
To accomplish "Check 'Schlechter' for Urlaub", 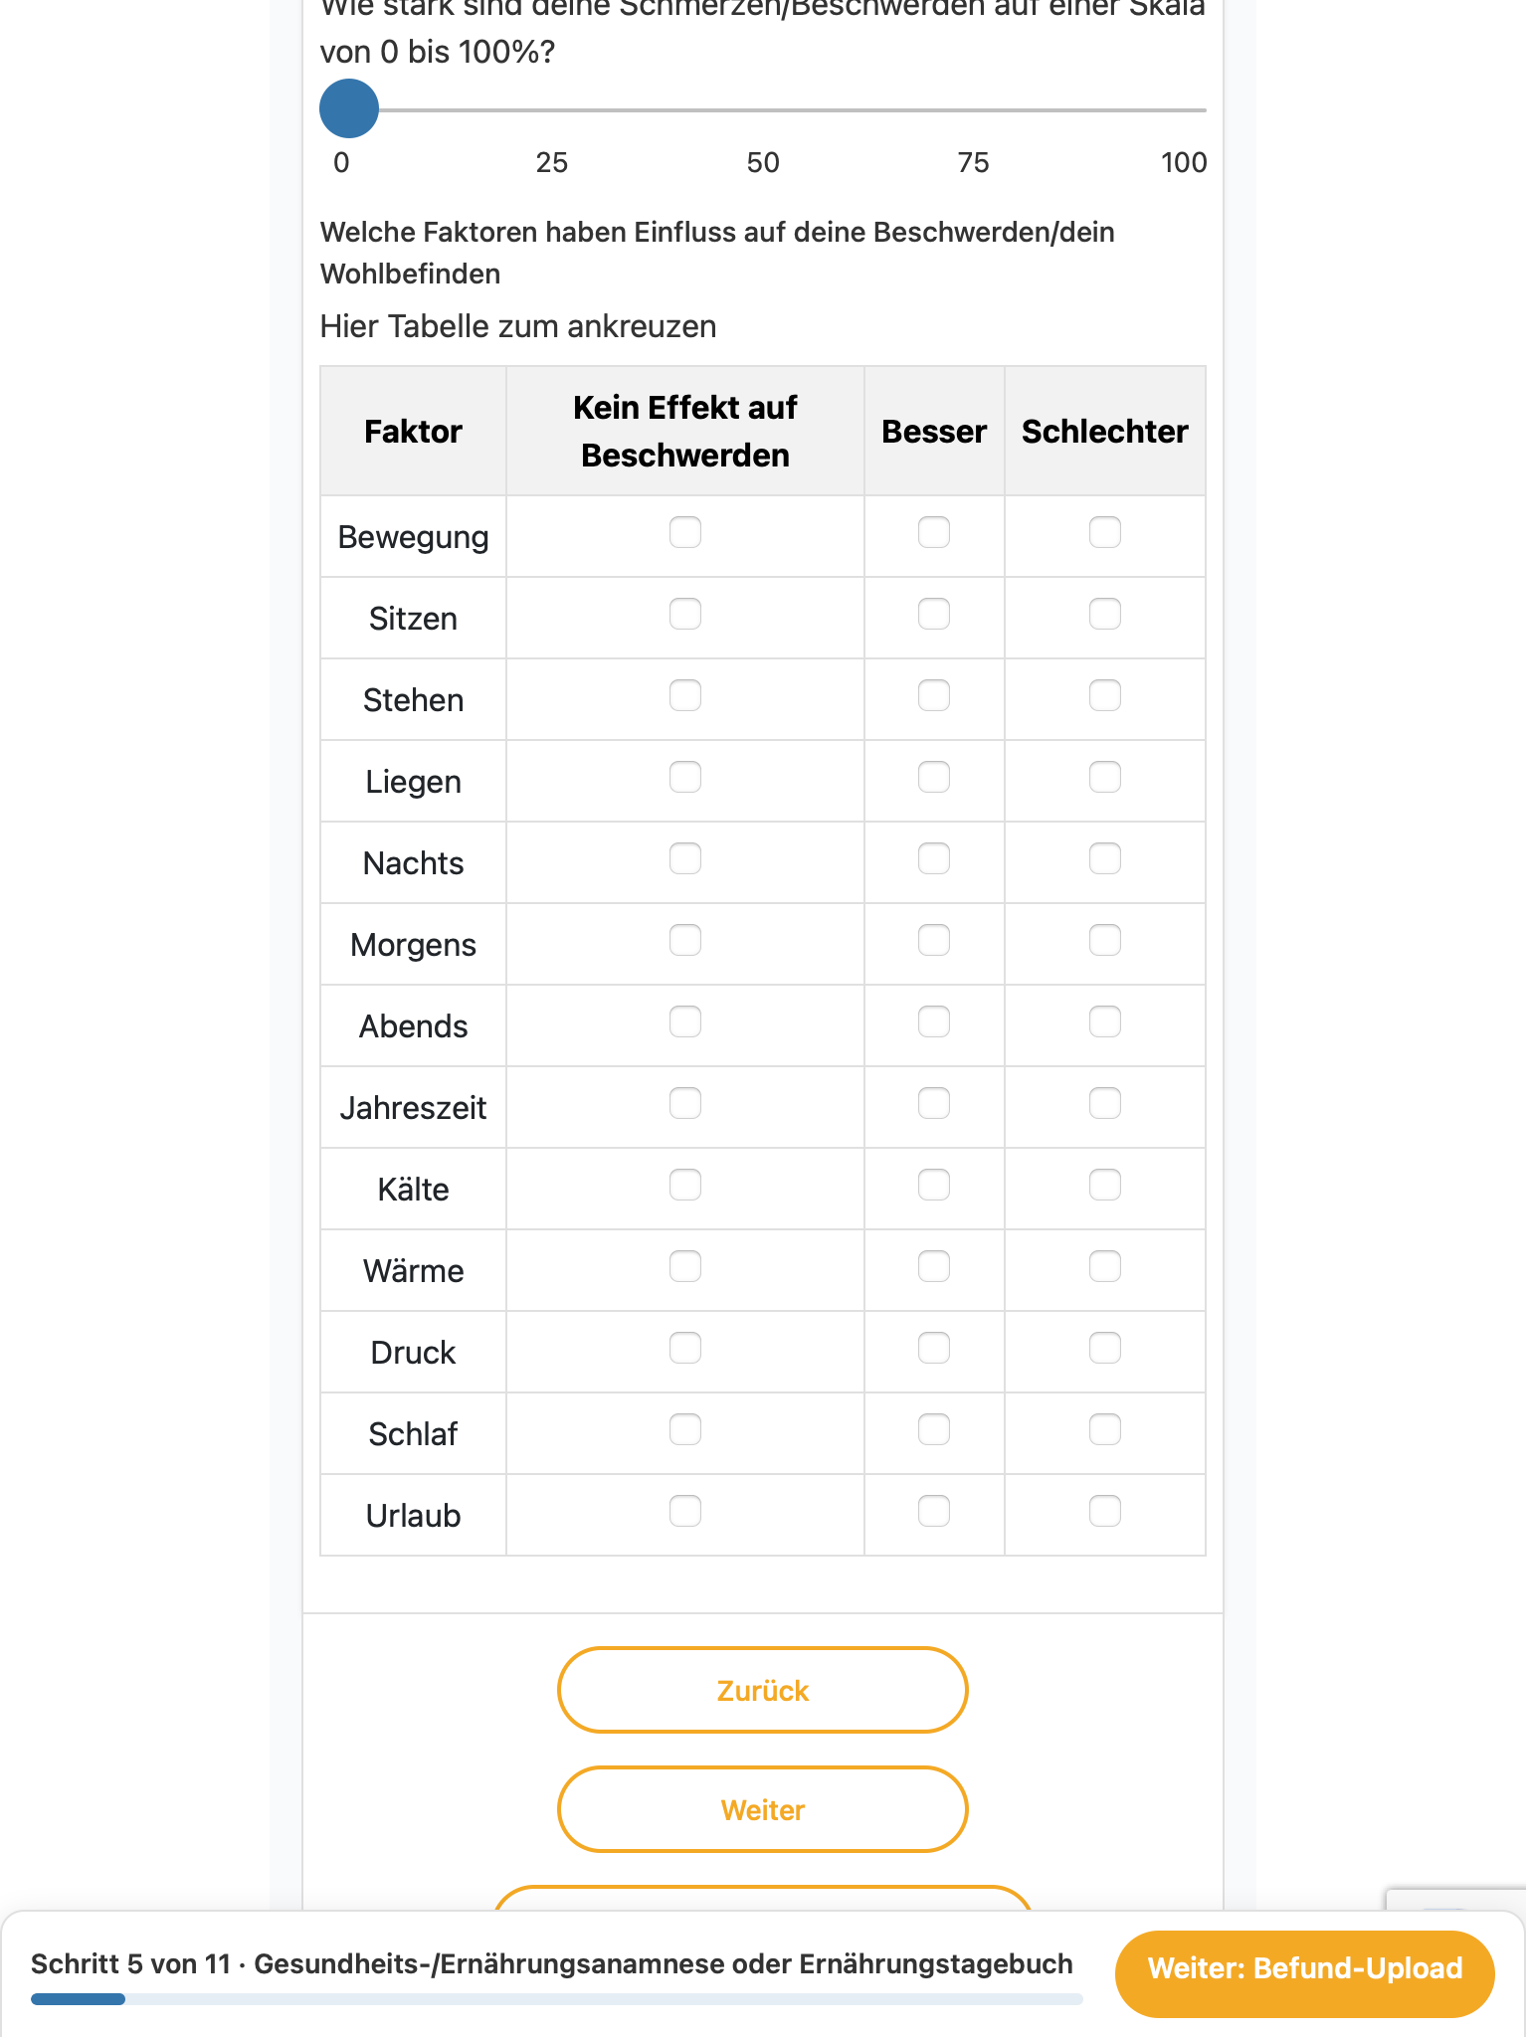I will pyautogui.click(x=1104, y=1511).
